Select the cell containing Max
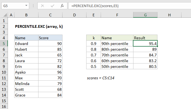This screenshot has width=191, height=109. pos(26,78)
